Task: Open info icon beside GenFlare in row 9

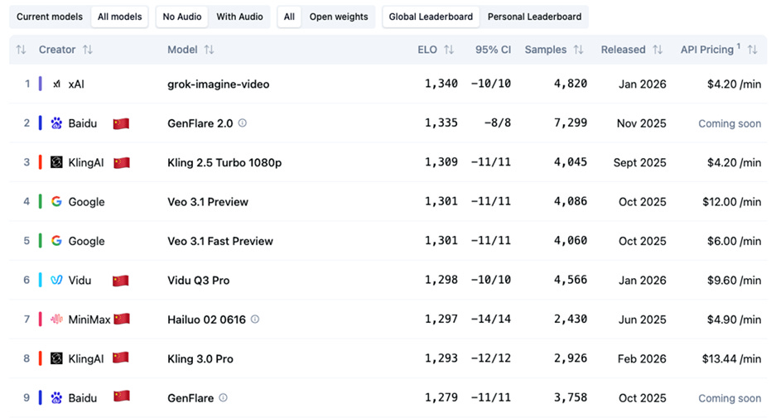Action: click(x=224, y=397)
